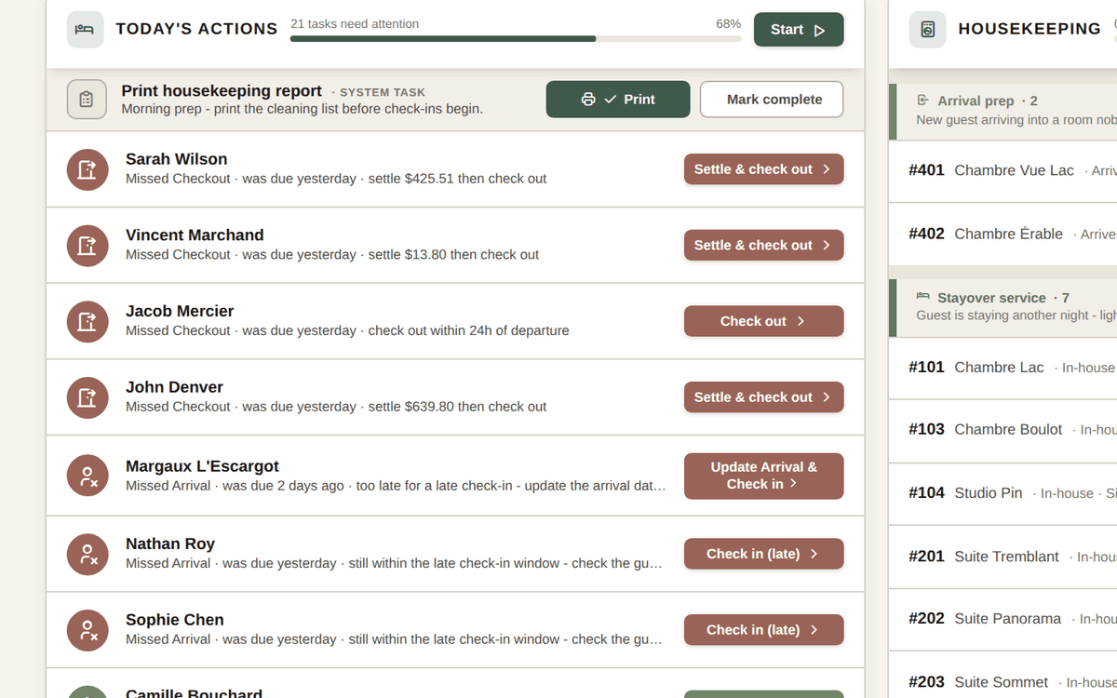Image resolution: width=1117 pixels, height=698 pixels.
Task: Click John Denver's missed checkout icon
Action: coord(87,397)
